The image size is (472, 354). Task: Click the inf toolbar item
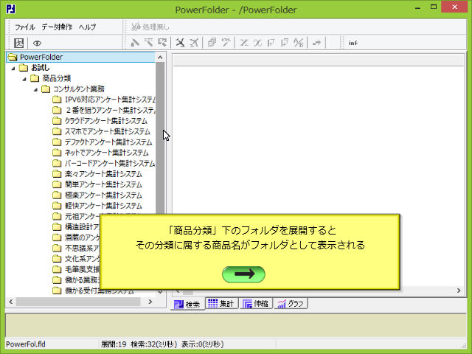353,43
